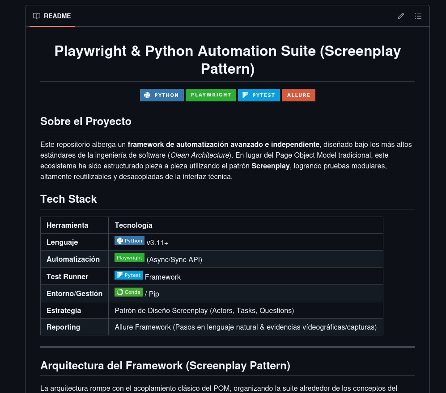The width and height of the screenshot is (446, 393).
Task: Click the ALLURE header badge
Action: (x=298, y=95)
